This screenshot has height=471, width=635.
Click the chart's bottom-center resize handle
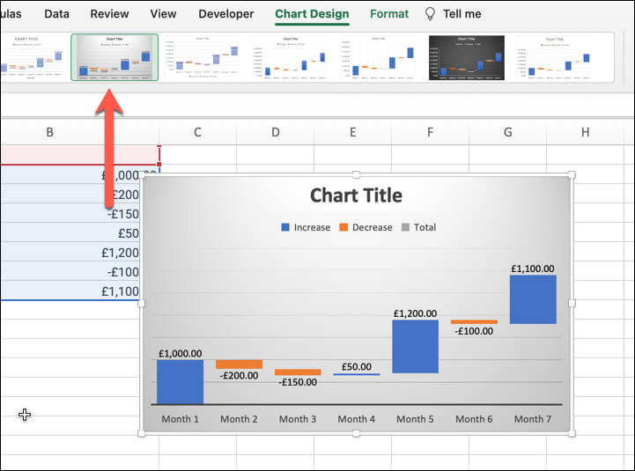pyautogui.click(x=356, y=434)
